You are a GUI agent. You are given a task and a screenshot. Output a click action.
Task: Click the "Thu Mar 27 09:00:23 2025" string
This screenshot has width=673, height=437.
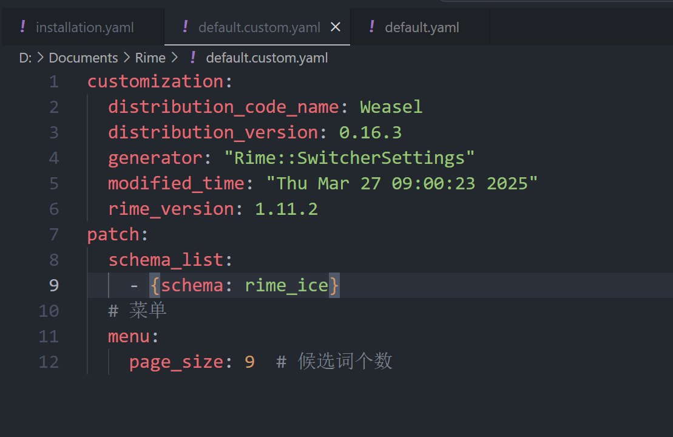pyautogui.click(x=402, y=183)
